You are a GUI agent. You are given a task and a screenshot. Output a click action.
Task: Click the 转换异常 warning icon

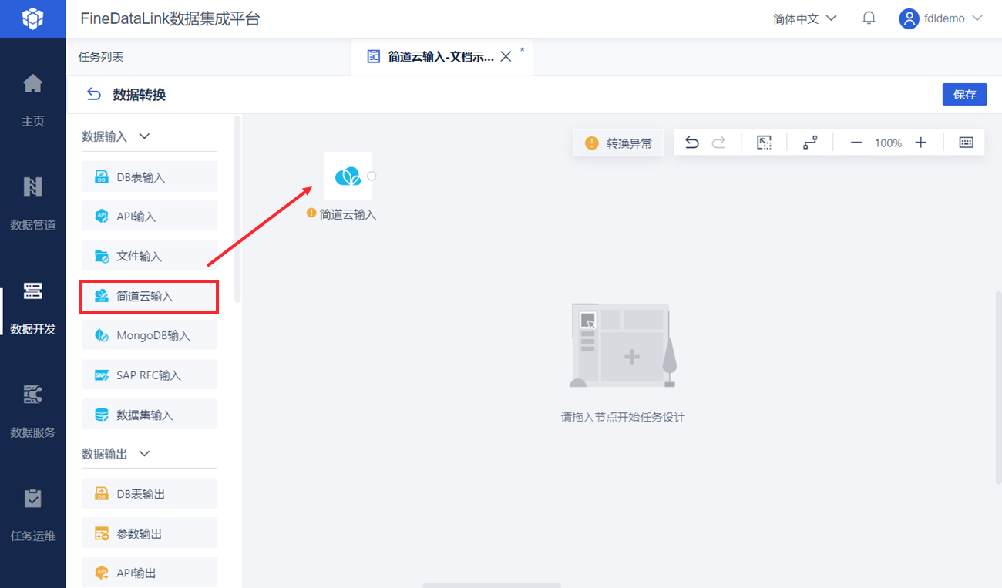591,143
